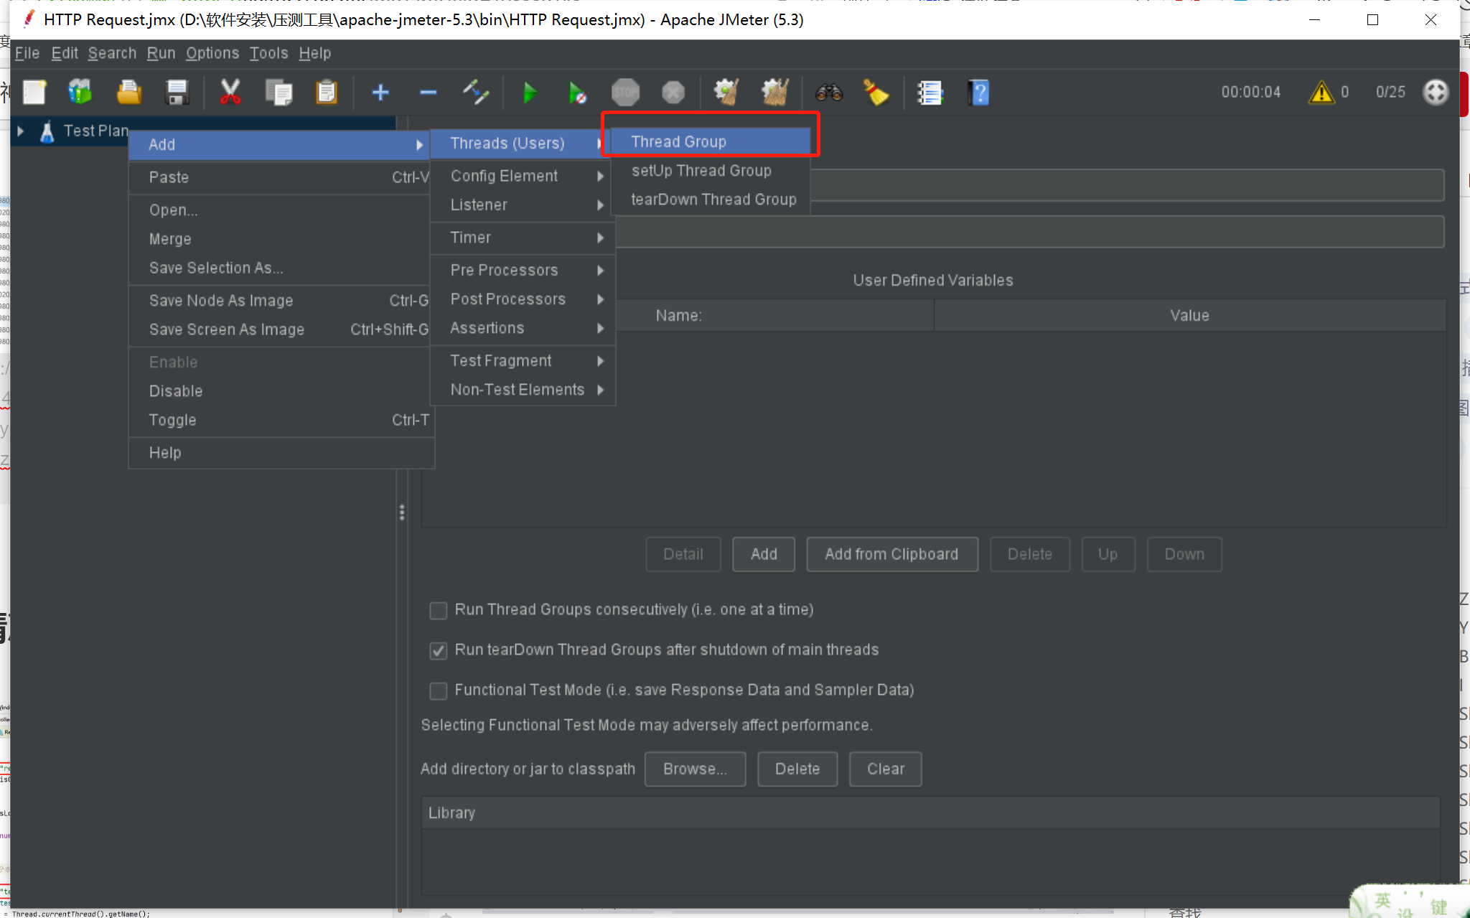This screenshot has width=1470, height=918.
Task: Click the Browse... classpath button
Action: (x=694, y=769)
